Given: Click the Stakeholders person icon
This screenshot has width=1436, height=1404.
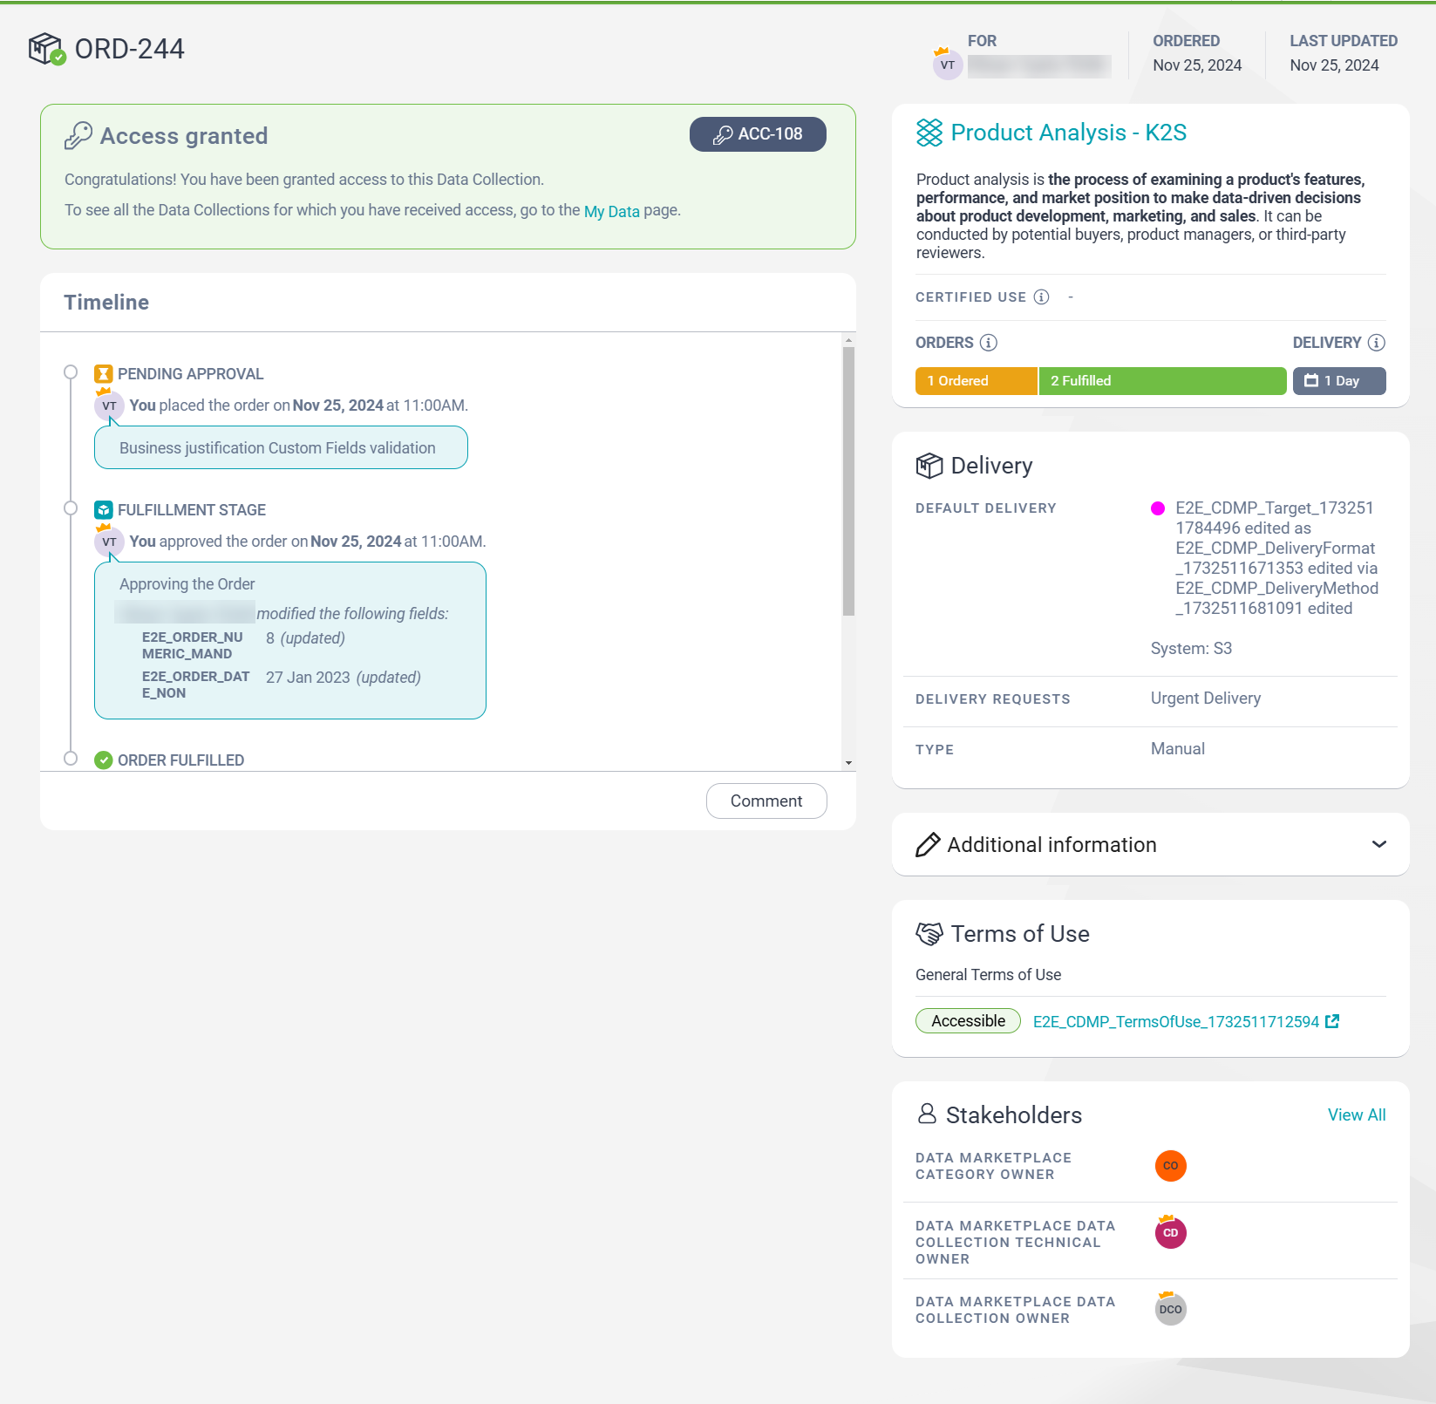Looking at the screenshot, I should [x=927, y=1114].
